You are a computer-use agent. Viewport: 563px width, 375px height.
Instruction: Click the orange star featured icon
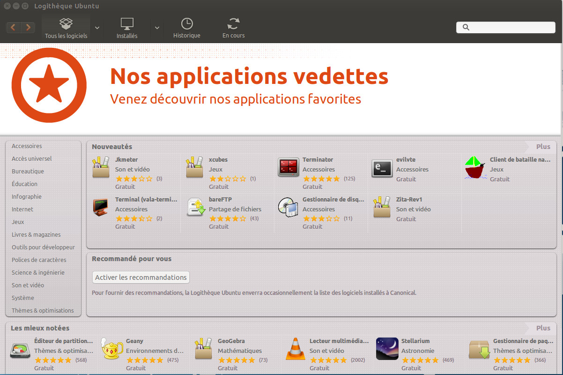(49, 85)
